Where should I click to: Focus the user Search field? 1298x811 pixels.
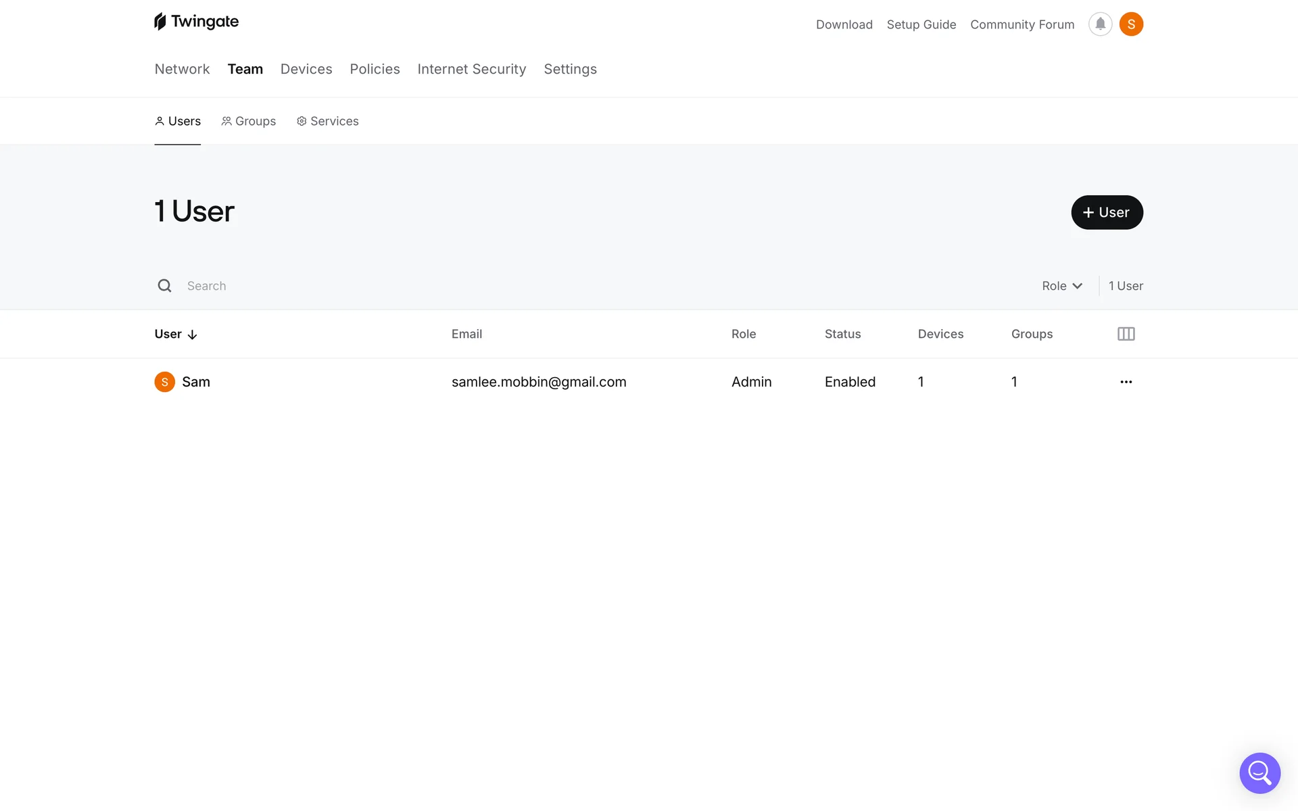point(406,286)
